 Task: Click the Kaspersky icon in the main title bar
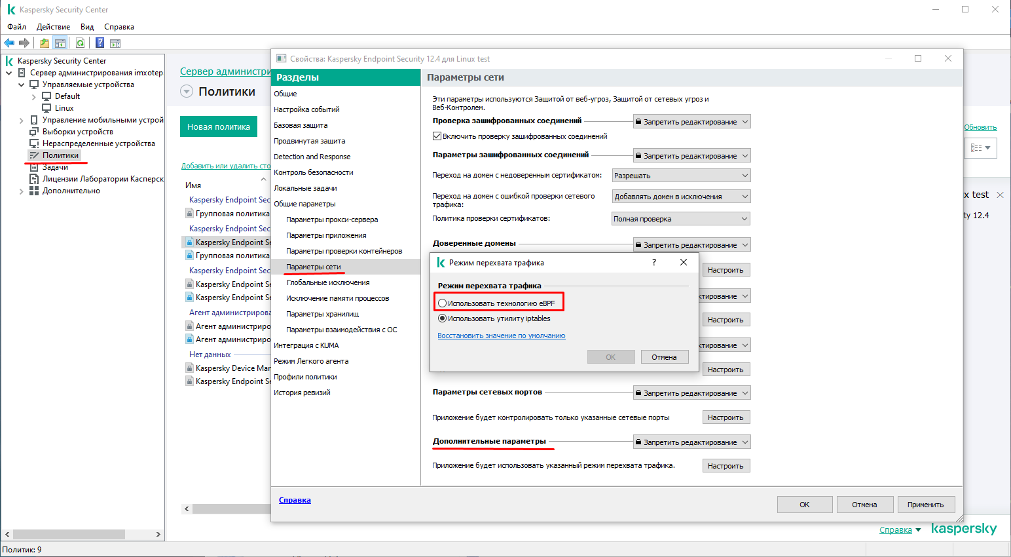click(x=11, y=10)
